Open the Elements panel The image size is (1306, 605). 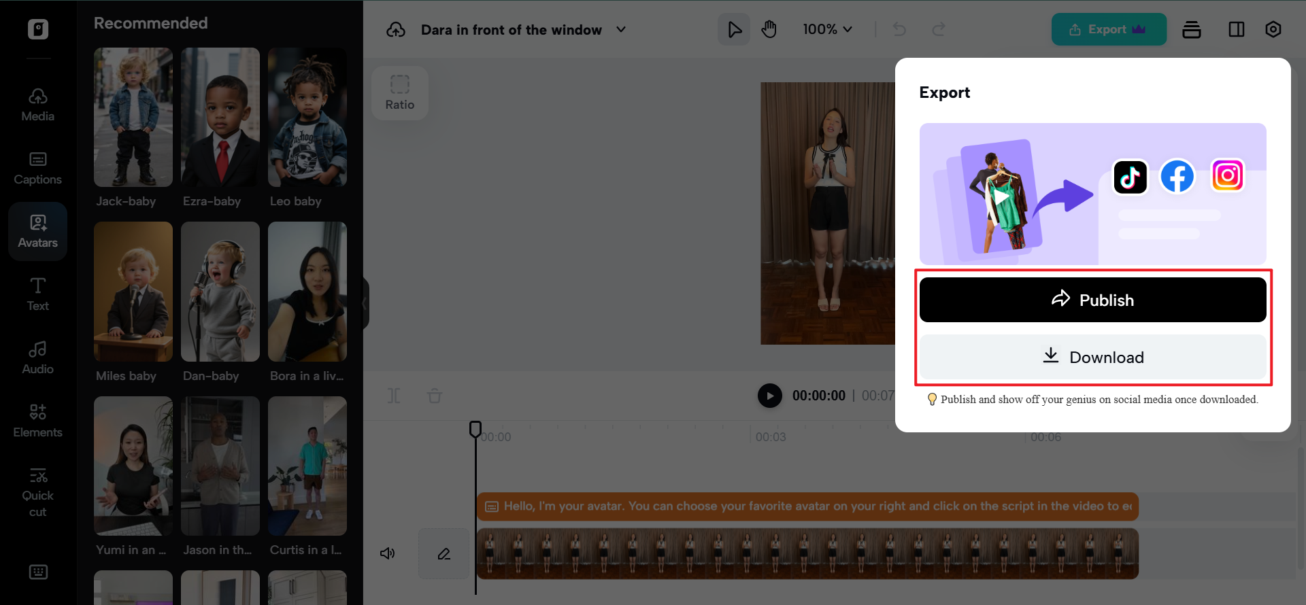click(x=38, y=421)
